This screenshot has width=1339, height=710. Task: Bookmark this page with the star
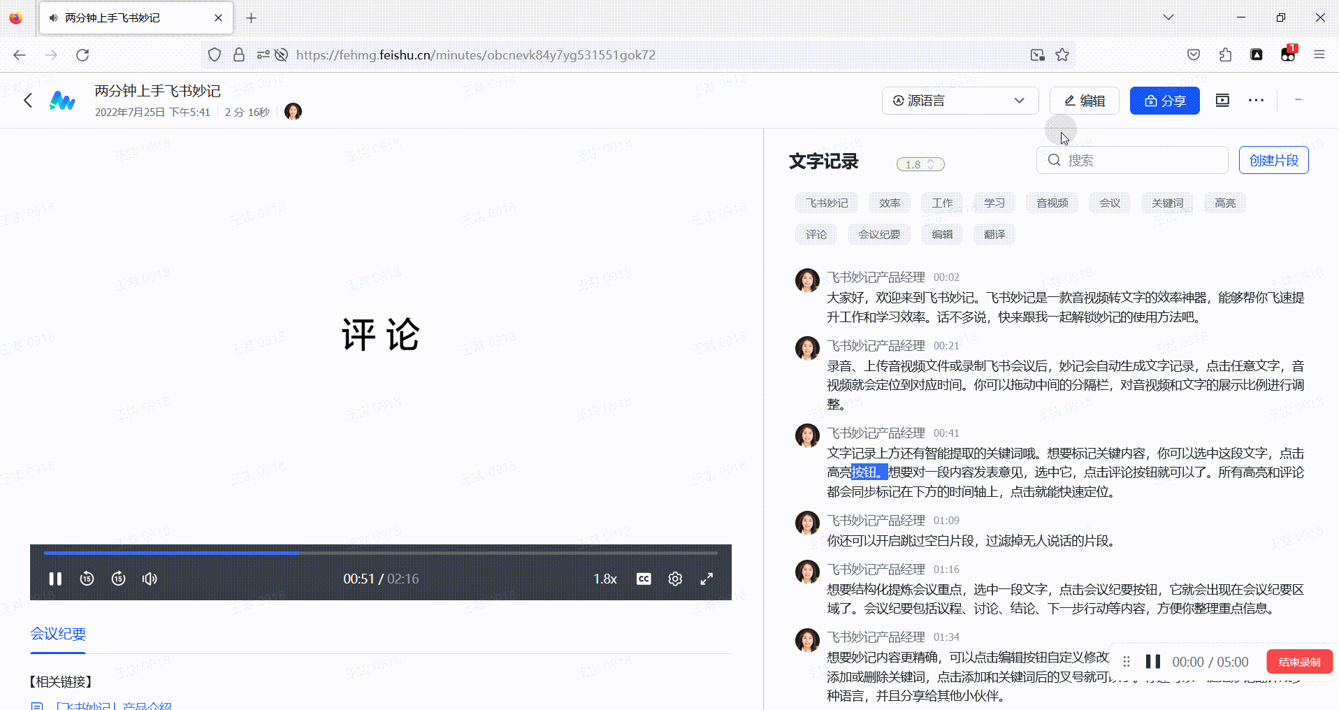coord(1062,55)
